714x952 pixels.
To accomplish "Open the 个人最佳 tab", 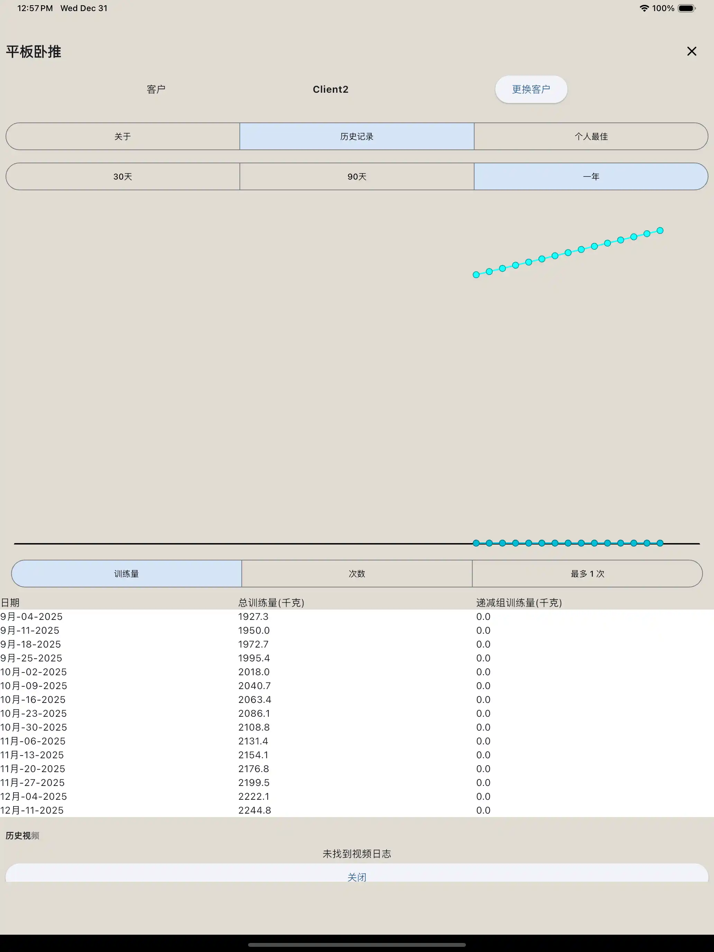I will click(x=591, y=136).
